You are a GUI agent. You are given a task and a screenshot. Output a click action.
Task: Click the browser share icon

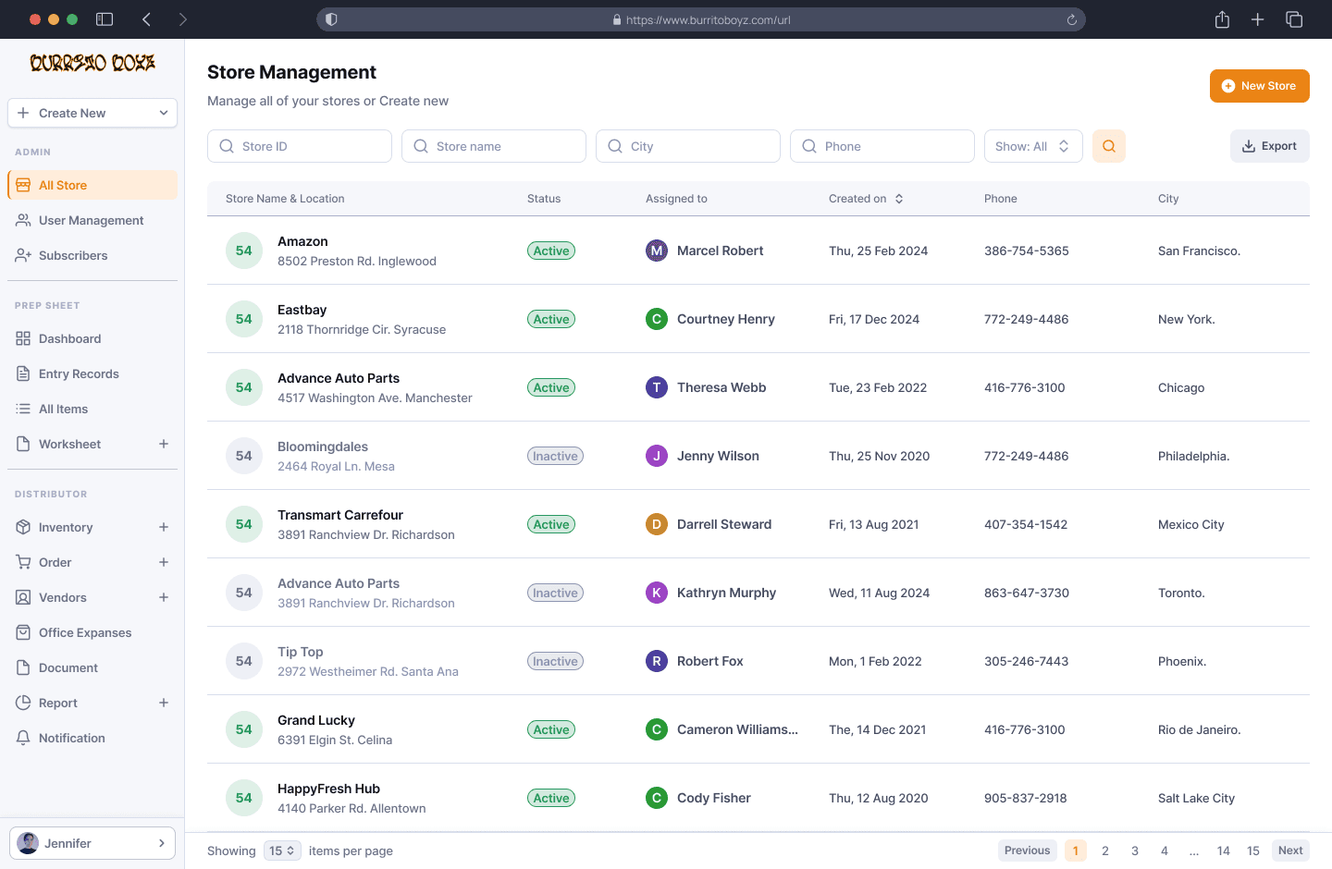pos(1222,19)
